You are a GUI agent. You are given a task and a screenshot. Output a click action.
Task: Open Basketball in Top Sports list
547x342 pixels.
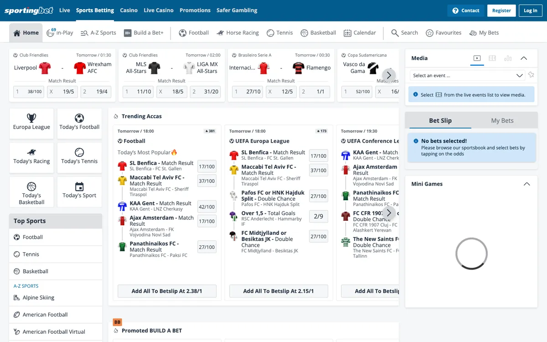pyautogui.click(x=56, y=271)
